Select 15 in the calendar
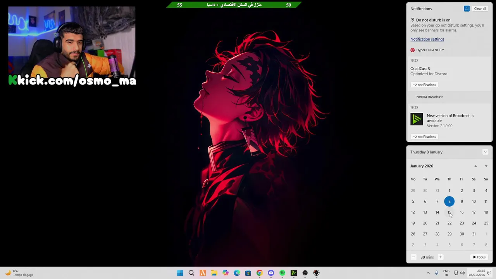Image resolution: width=496 pixels, height=279 pixels. [x=449, y=212]
